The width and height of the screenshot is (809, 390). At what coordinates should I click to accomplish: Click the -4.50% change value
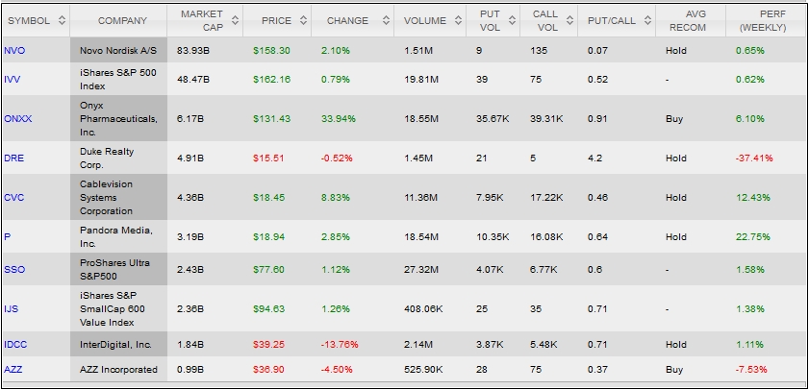coord(337,370)
